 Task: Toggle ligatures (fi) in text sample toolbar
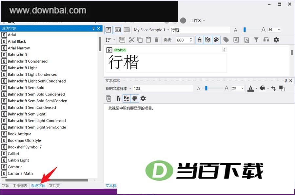tap(118, 98)
